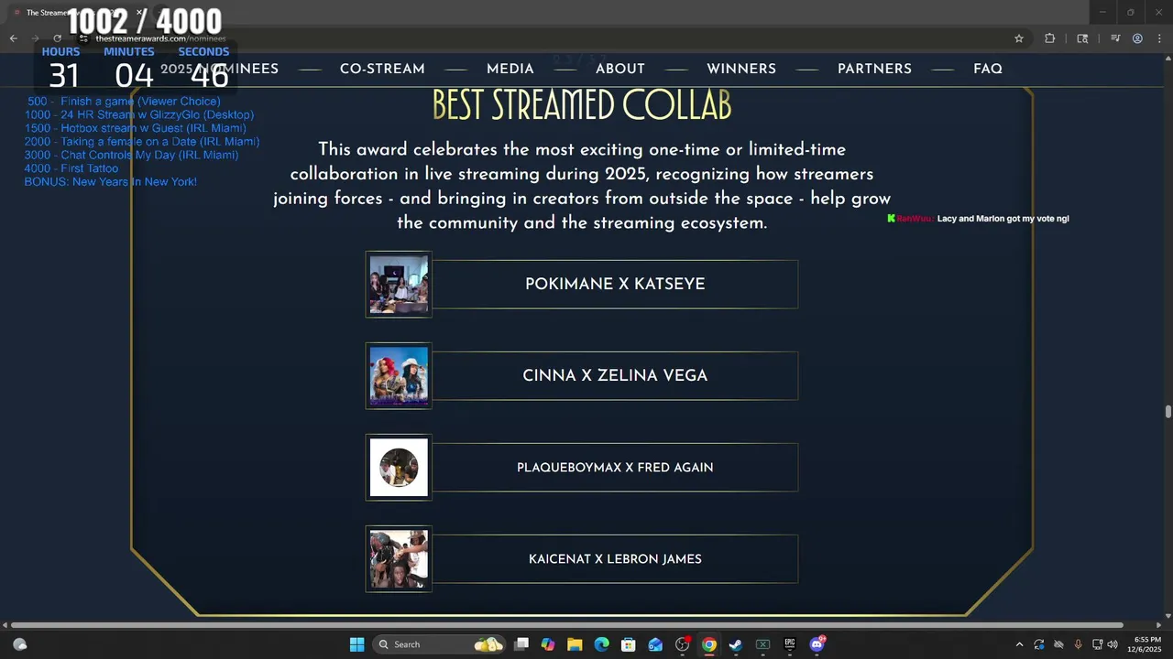Show hidden system tray icons
Image resolution: width=1173 pixels, height=659 pixels.
(x=1019, y=644)
